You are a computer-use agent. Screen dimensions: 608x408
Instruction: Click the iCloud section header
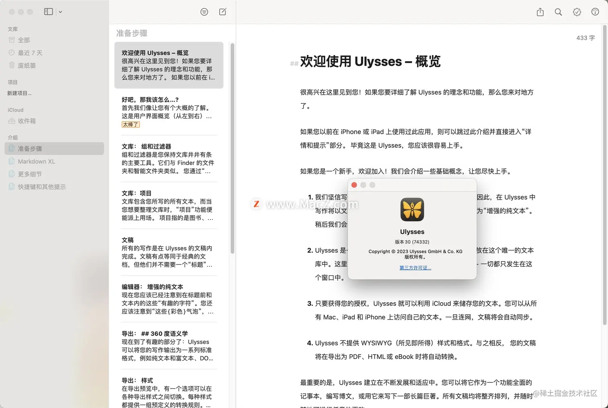pyautogui.click(x=16, y=110)
